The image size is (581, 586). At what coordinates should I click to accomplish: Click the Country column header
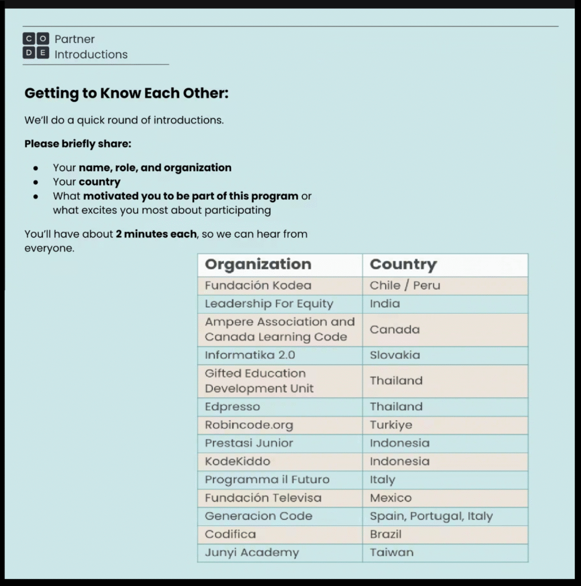(x=403, y=264)
